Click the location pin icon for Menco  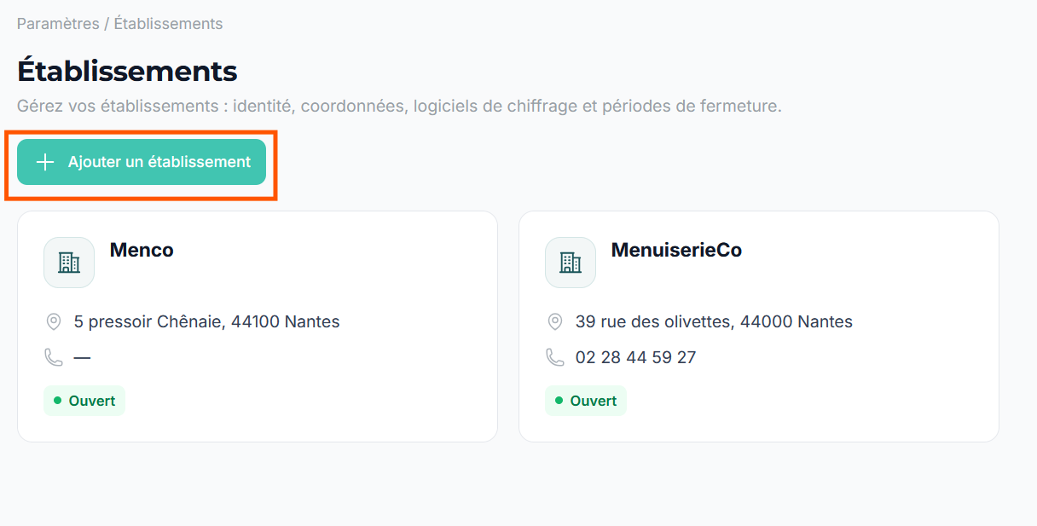pyautogui.click(x=54, y=321)
